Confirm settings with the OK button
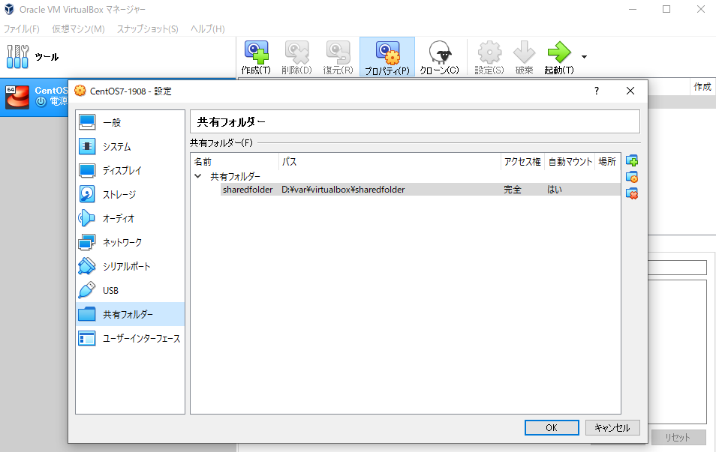This screenshot has width=716, height=452. (552, 427)
